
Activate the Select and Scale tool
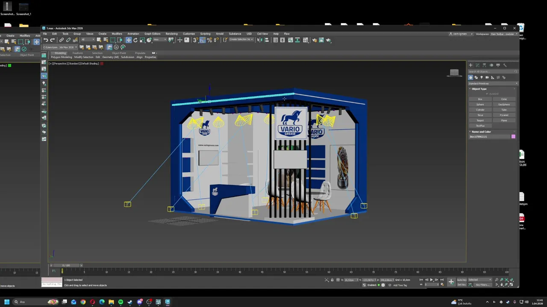tap(142, 40)
